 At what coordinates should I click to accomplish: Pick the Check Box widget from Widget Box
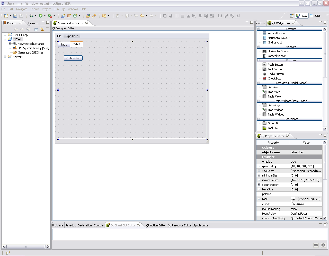click(274, 78)
